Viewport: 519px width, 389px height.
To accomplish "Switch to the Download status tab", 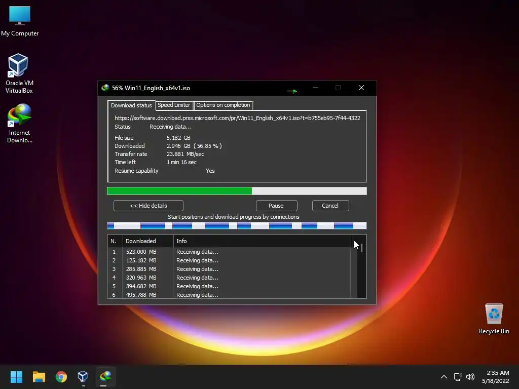I will tap(131, 105).
